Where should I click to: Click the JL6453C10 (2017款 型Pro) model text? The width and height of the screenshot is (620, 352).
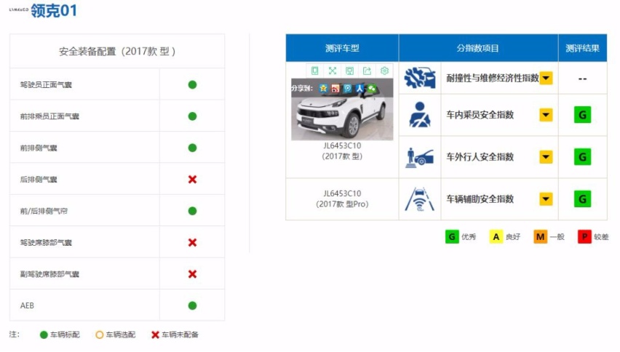click(x=342, y=199)
